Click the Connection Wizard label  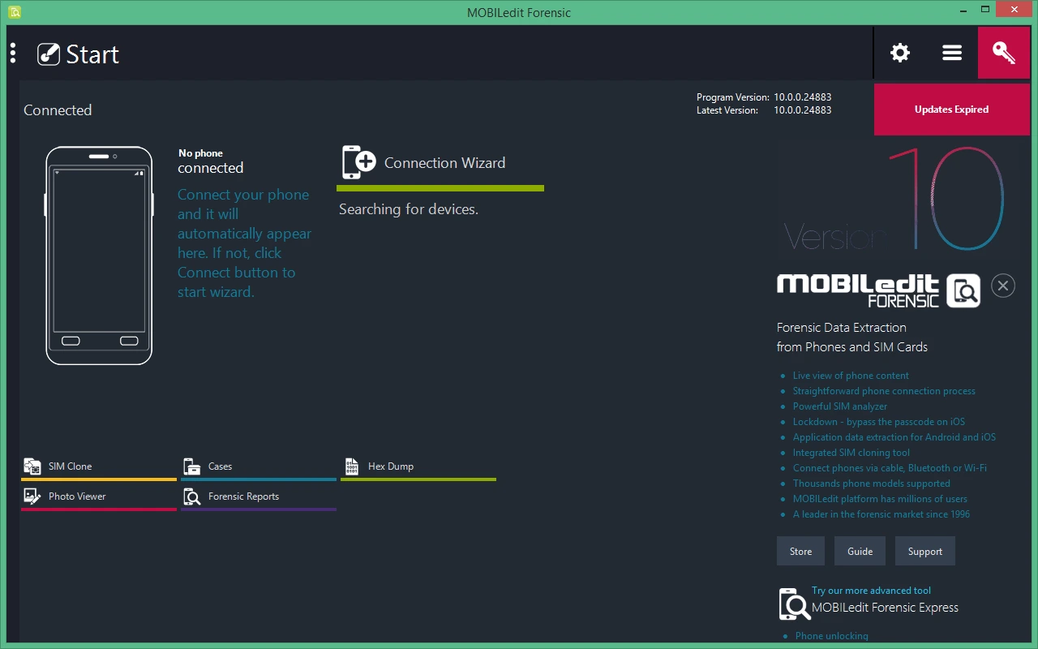click(x=444, y=163)
